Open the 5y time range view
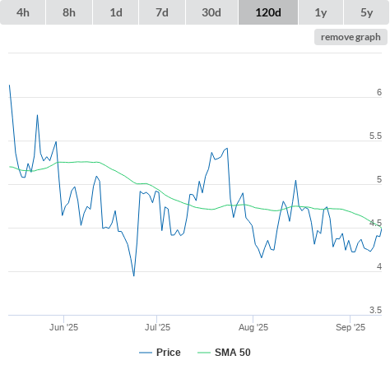 pyautogui.click(x=367, y=12)
